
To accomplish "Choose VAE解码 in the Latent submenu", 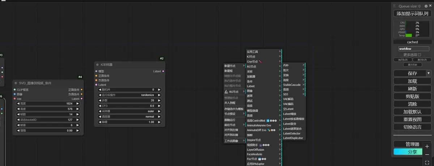I will click(x=288, y=99).
